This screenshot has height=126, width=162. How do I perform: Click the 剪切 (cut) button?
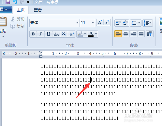(x=18, y=19)
